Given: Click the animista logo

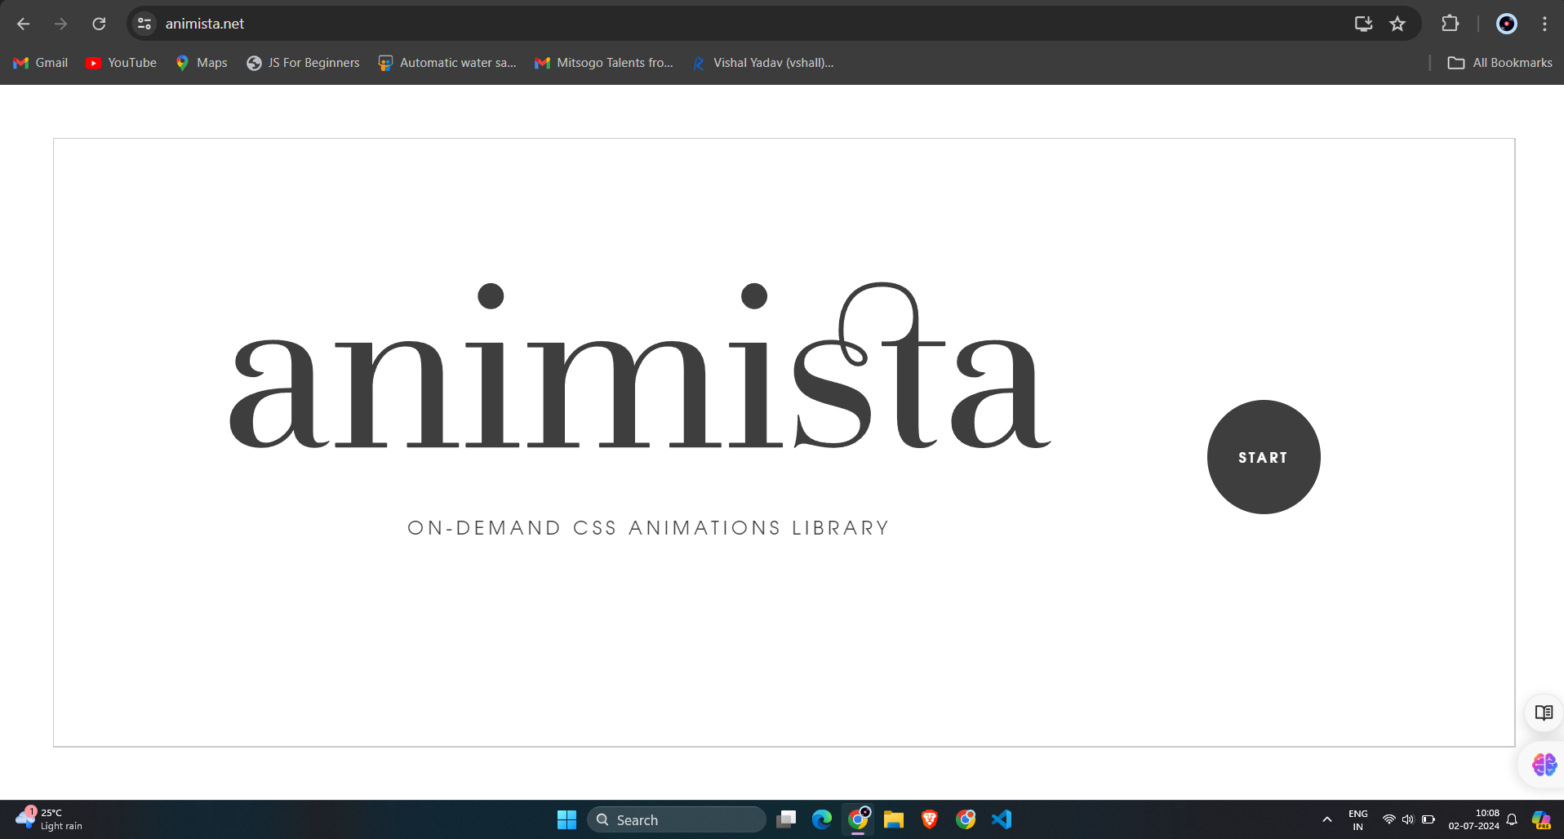Looking at the screenshot, I should tap(641, 366).
